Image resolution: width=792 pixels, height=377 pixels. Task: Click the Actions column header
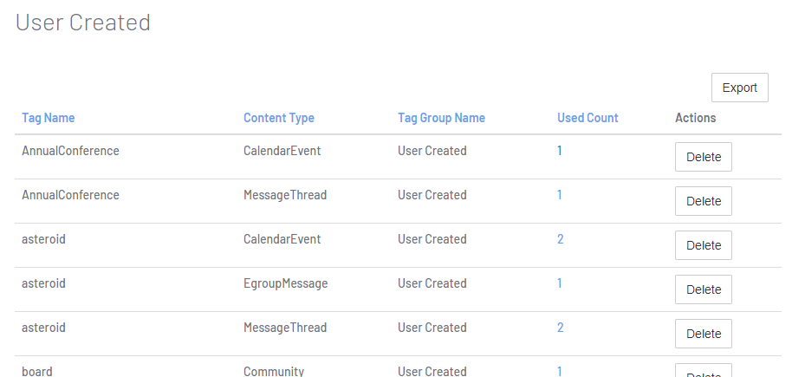point(696,118)
